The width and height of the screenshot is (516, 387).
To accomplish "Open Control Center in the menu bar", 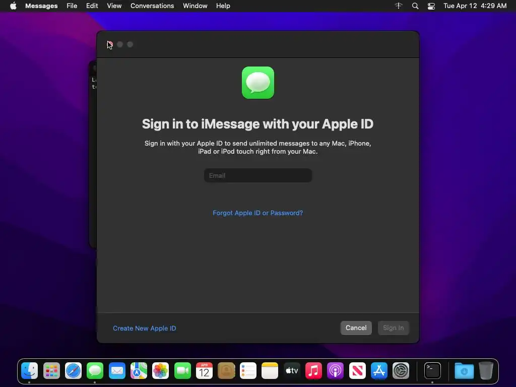I will point(431,6).
